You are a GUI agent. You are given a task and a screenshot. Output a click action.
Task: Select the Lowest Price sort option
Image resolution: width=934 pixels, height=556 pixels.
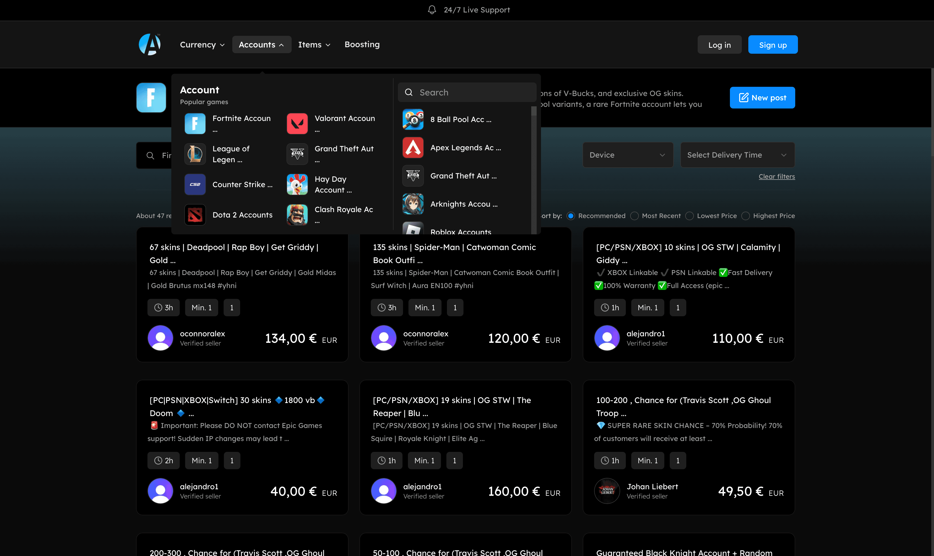[689, 216]
